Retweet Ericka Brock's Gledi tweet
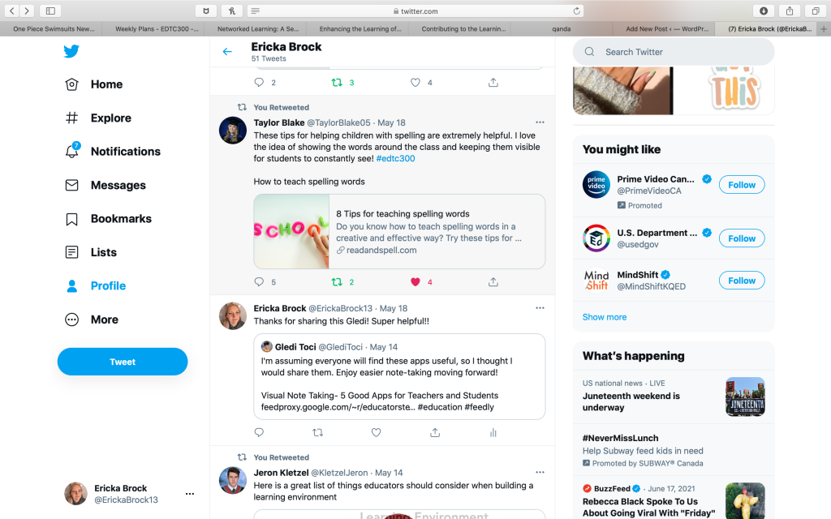This screenshot has height=519, width=831. (x=317, y=432)
